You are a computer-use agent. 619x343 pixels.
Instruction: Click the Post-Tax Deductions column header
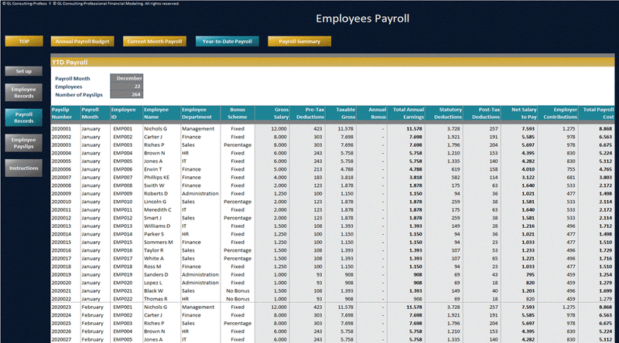[482, 113]
